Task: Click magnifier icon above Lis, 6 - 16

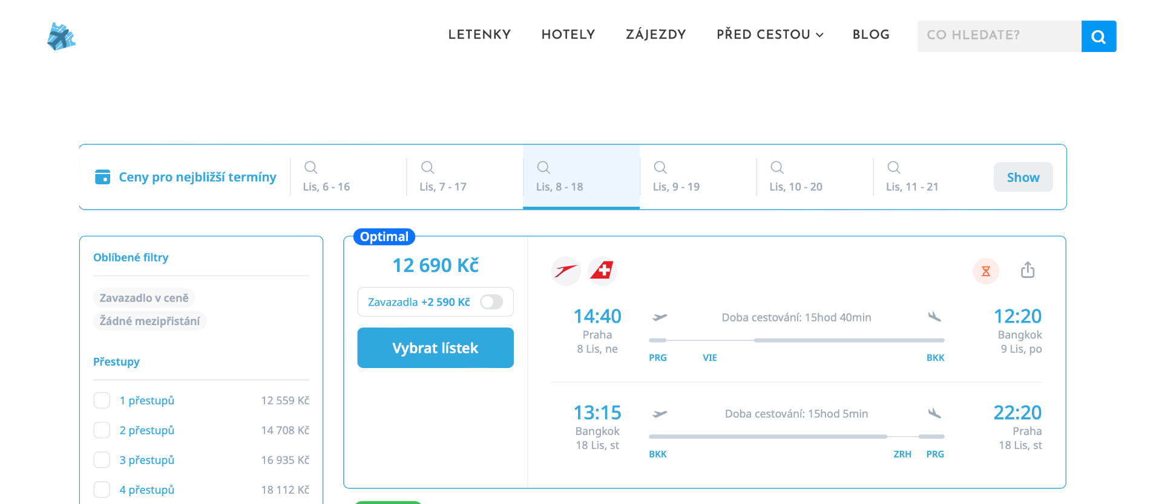Action: pyautogui.click(x=310, y=167)
